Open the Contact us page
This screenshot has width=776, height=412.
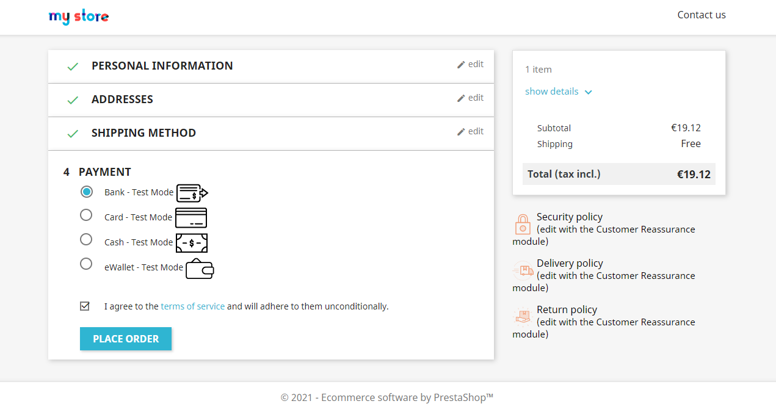[702, 15]
